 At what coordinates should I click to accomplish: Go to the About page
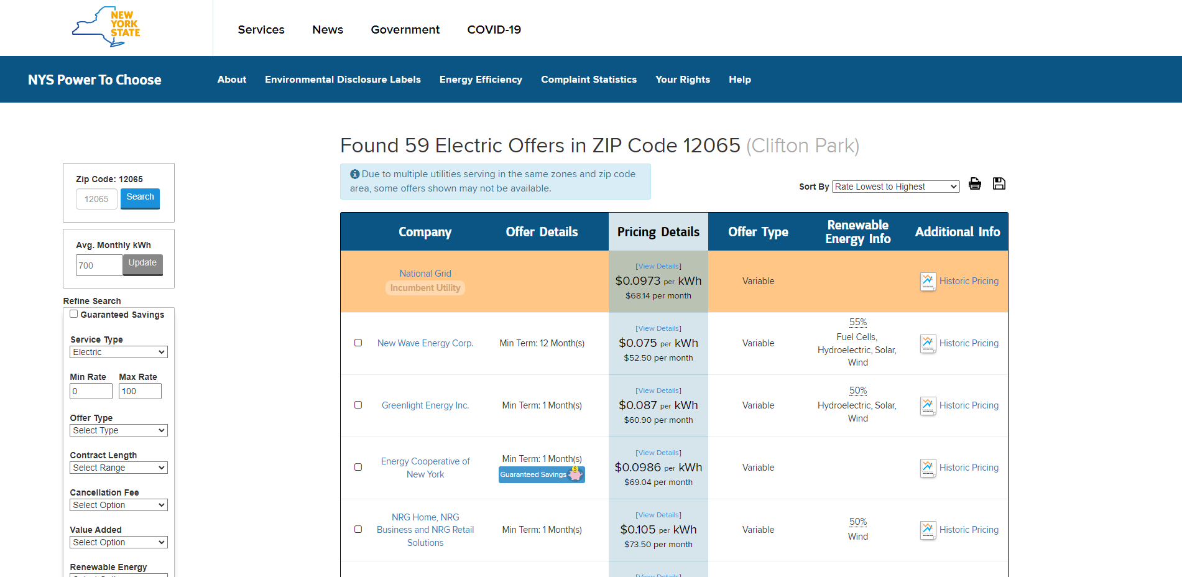point(232,80)
